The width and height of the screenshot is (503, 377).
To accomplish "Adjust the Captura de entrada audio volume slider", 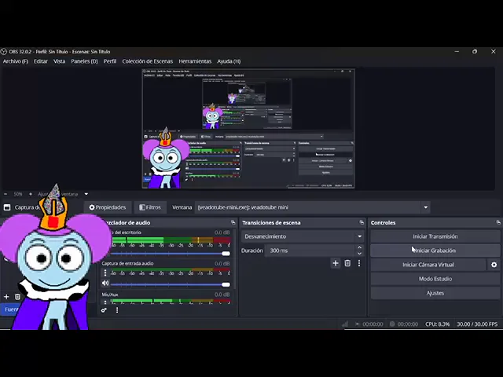I will pos(171,284).
